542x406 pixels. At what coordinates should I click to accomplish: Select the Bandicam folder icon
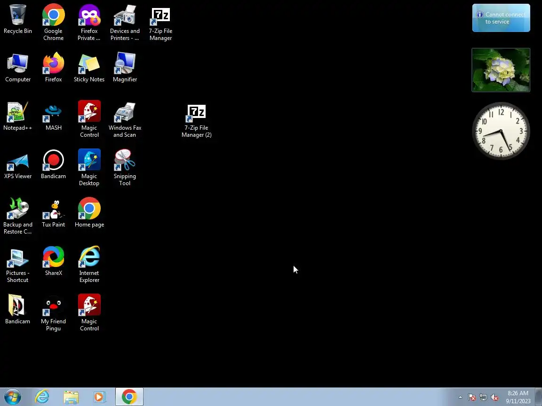click(17, 309)
